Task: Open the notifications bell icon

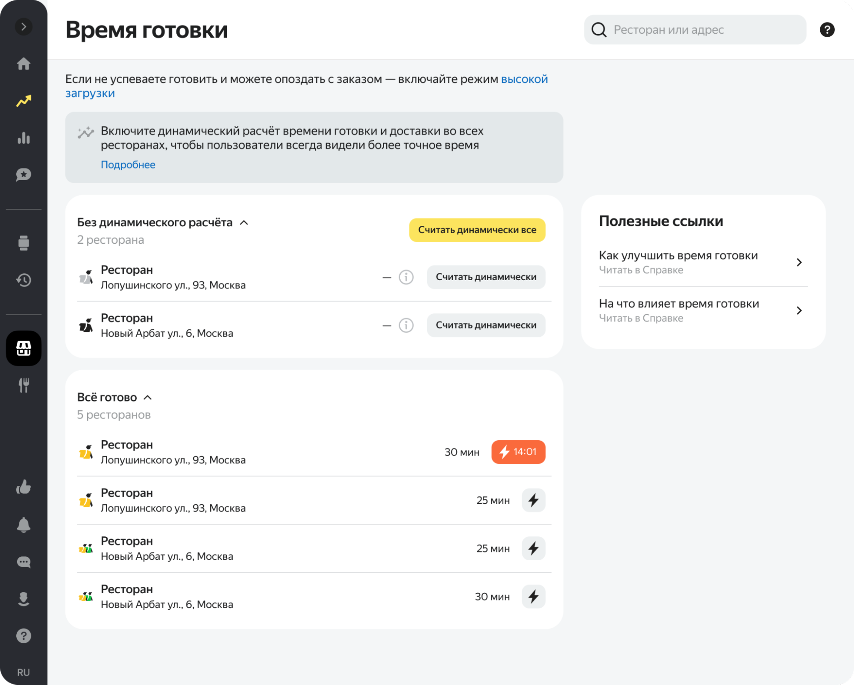Action: coord(23,525)
